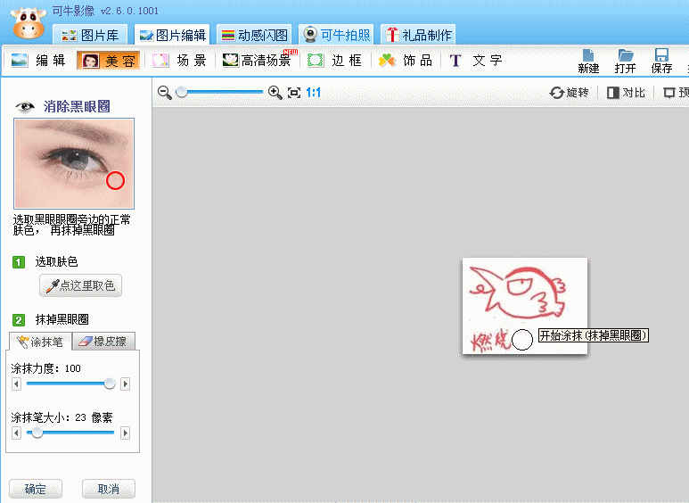689x503 pixels.
Task: Click the 涂抹力度 slider handle
Action: pyautogui.click(x=110, y=383)
